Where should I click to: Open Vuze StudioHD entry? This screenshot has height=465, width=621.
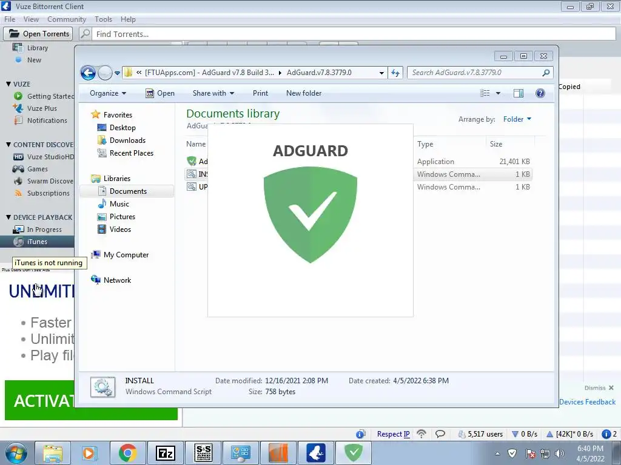pyautogui.click(x=44, y=157)
